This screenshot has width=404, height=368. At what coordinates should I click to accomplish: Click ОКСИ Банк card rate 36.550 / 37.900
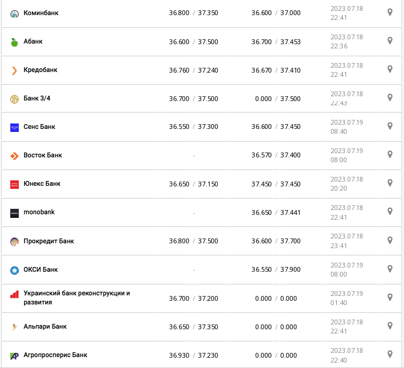[x=276, y=269]
